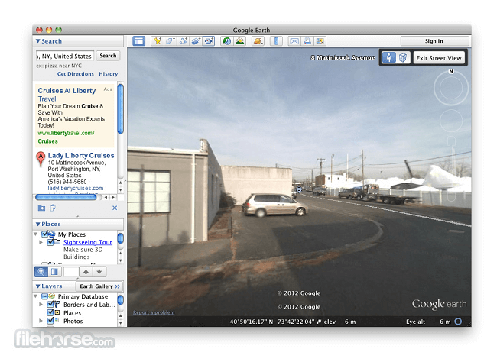Add an image overlay
This screenshot has height=362, width=497.
pyautogui.click(x=196, y=41)
